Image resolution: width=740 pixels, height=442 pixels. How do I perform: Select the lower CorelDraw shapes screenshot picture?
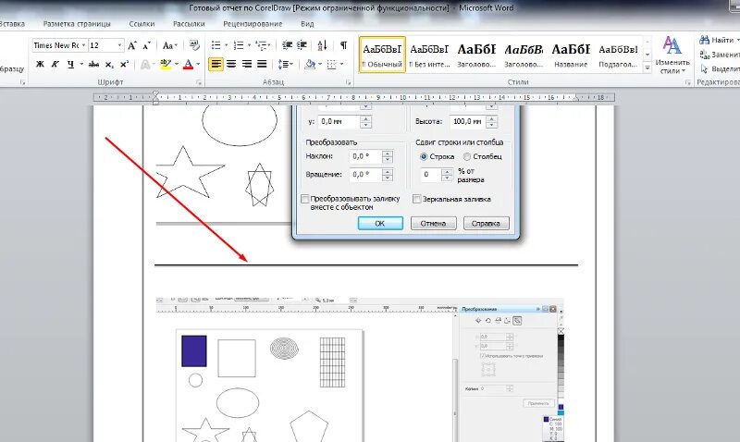coord(360,369)
